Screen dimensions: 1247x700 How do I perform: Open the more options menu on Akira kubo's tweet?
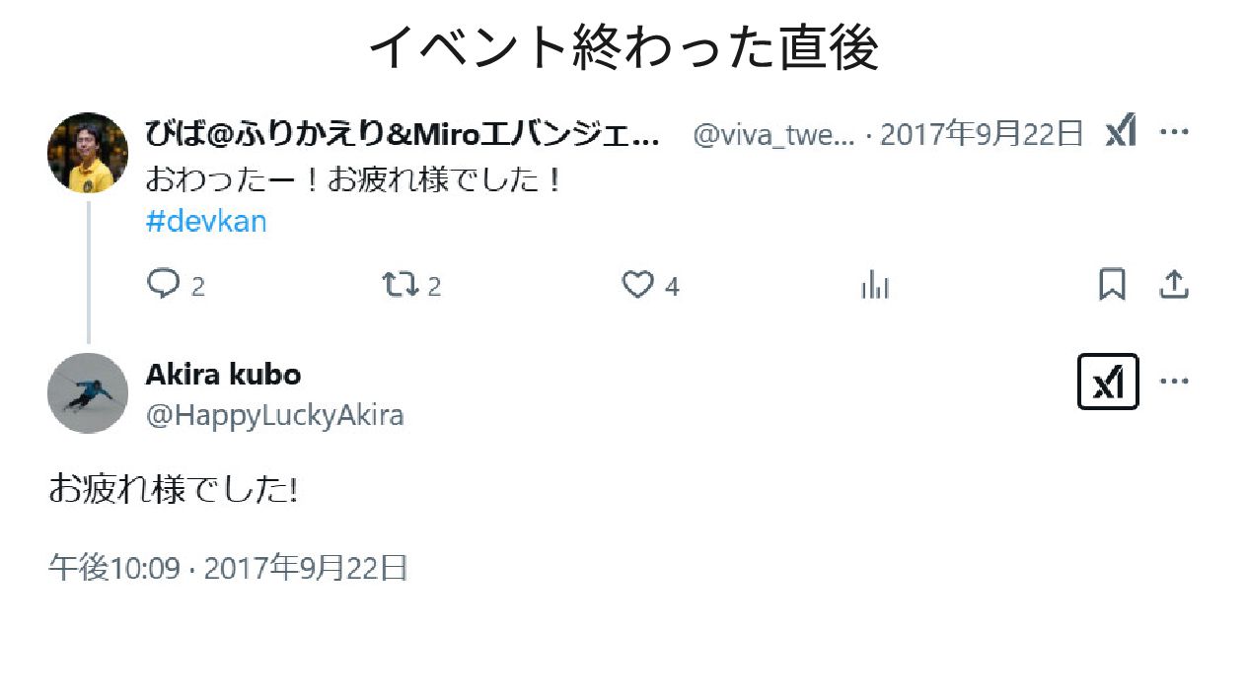(x=1174, y=382)
